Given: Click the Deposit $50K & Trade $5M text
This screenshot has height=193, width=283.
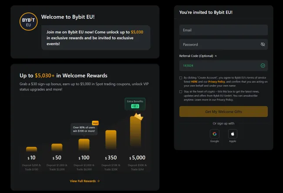Looking at the screenshot, I should coord(137,167).
